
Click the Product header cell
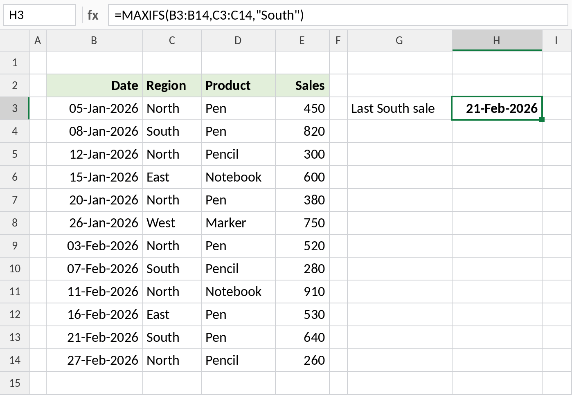pyautogui.click(x=239, y=85)
